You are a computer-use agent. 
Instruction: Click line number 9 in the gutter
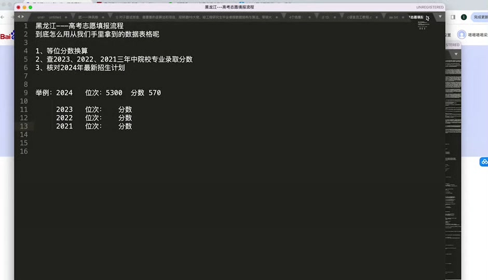24,93
